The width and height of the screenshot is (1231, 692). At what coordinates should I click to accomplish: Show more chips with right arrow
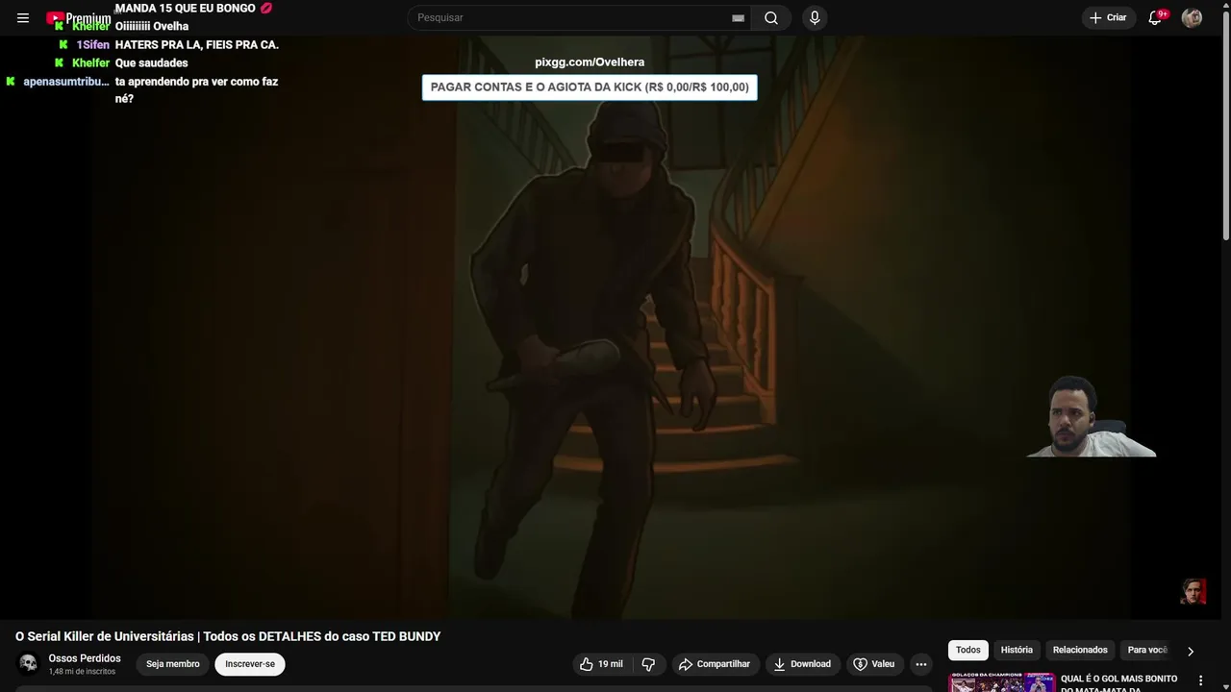pos(1190,651)
